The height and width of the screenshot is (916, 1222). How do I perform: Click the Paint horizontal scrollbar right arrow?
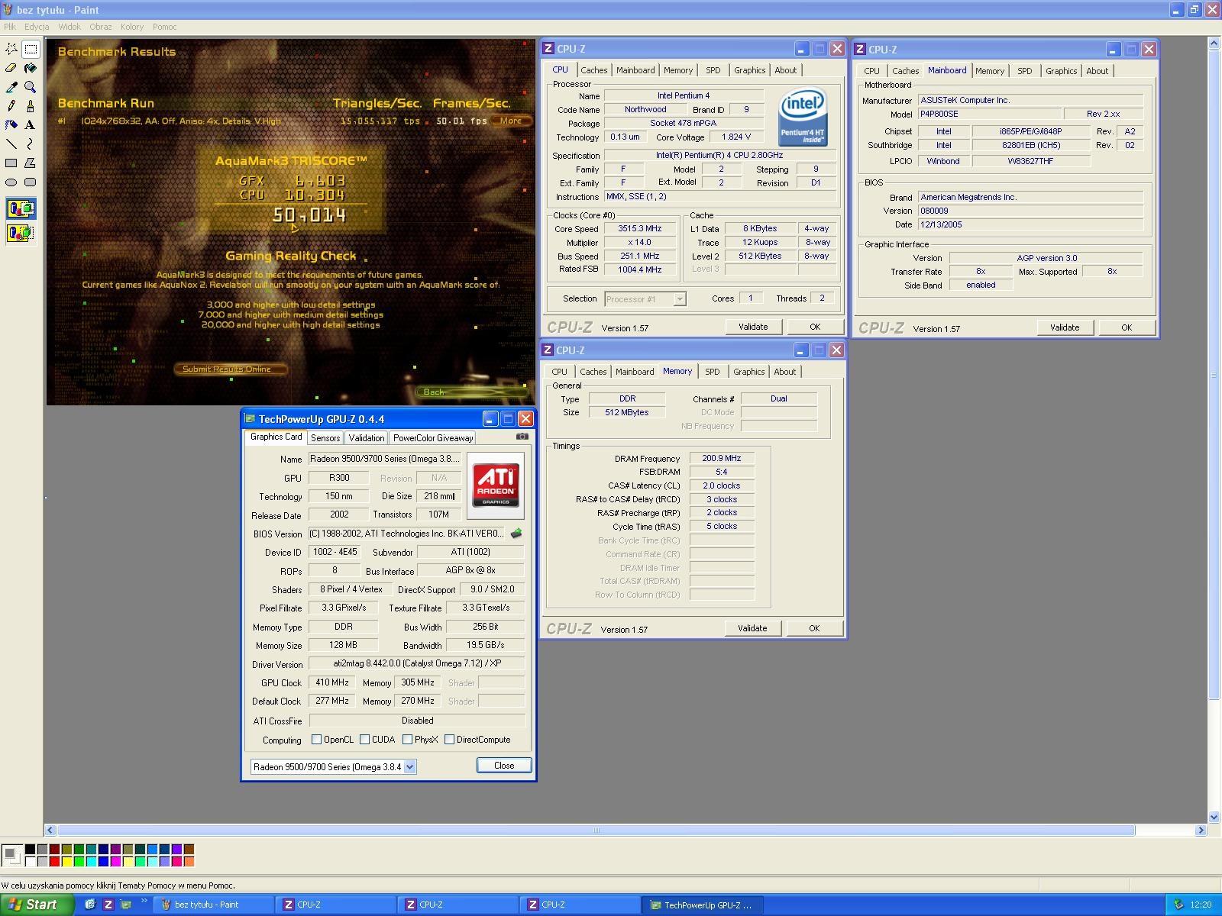pos(1201,830)
